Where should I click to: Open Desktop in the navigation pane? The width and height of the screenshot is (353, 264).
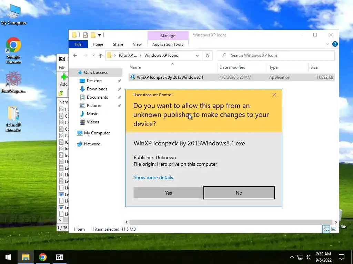point(94,81)
